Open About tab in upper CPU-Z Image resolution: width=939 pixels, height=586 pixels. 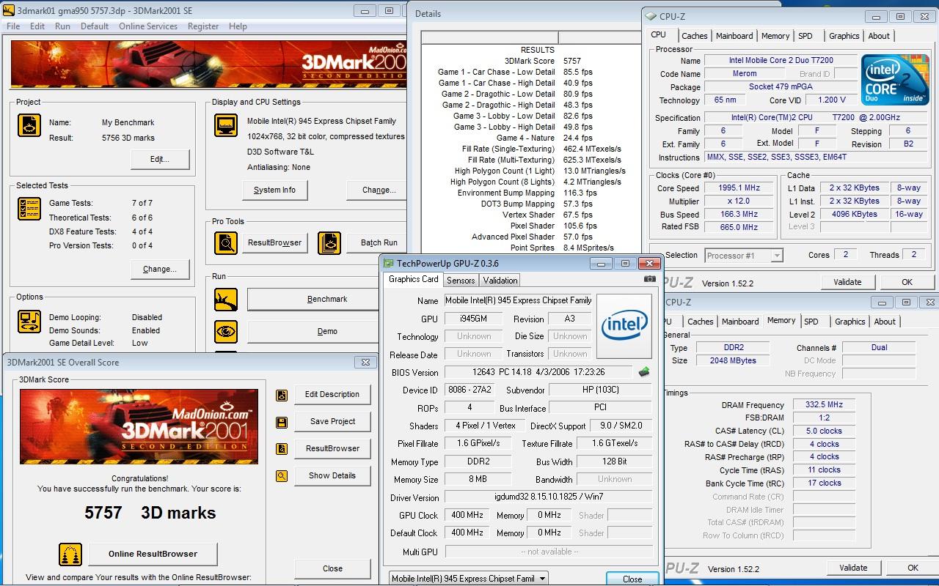click(879, 36)
